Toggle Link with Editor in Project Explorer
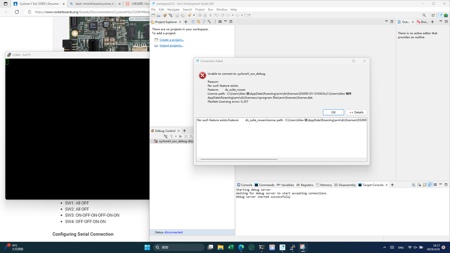 [198, 22]
